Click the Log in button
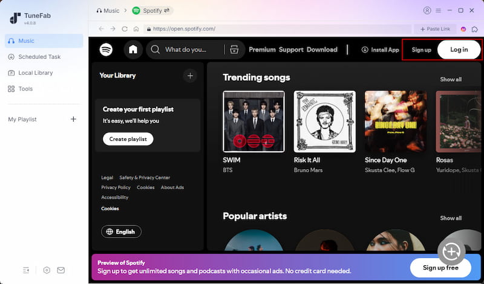Screen dimensions: 484x284 (x=459, y=50)
